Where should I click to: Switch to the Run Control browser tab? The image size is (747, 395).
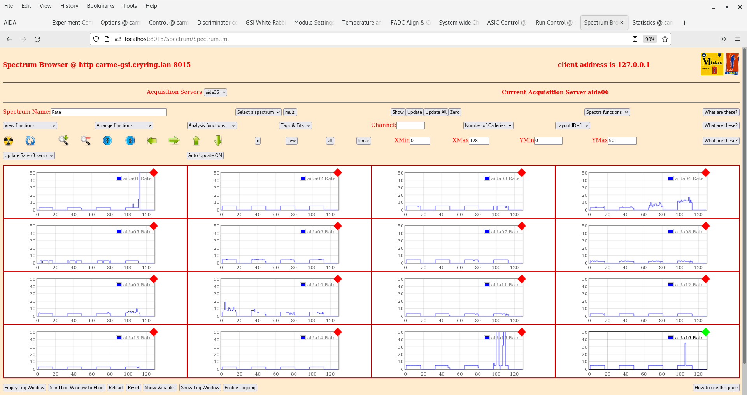coord(553,23)
